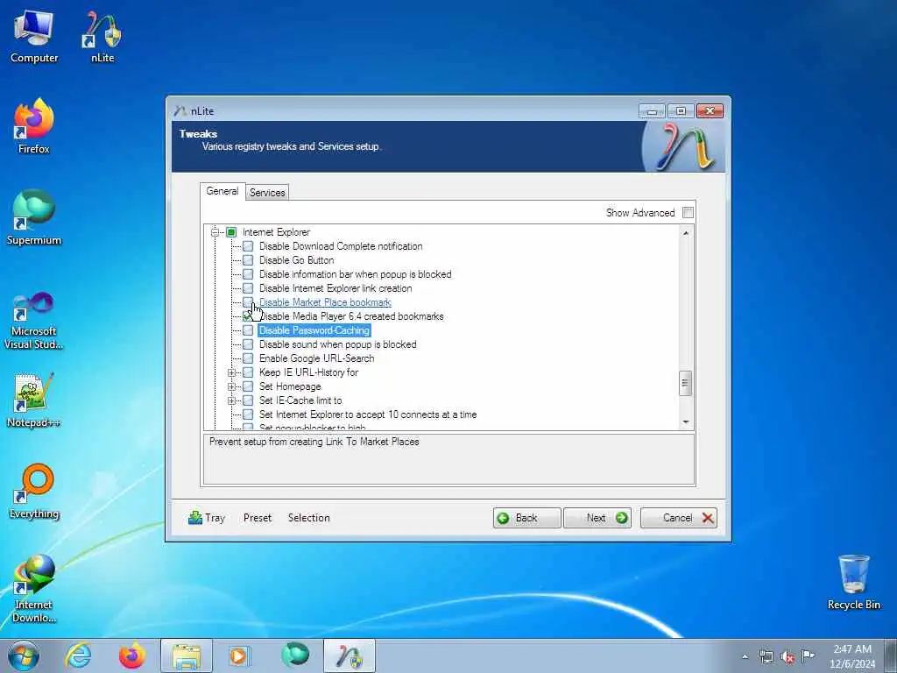Expand the Set Homepage node
The image size is (897, 673).
[x=231, y=386]
